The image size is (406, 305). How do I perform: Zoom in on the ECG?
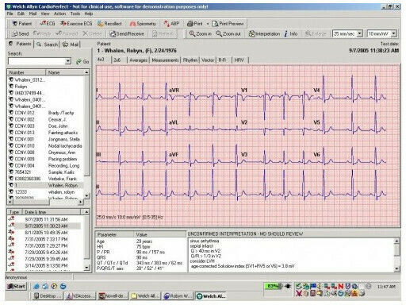pyautogui.click(x=201, y=34)
